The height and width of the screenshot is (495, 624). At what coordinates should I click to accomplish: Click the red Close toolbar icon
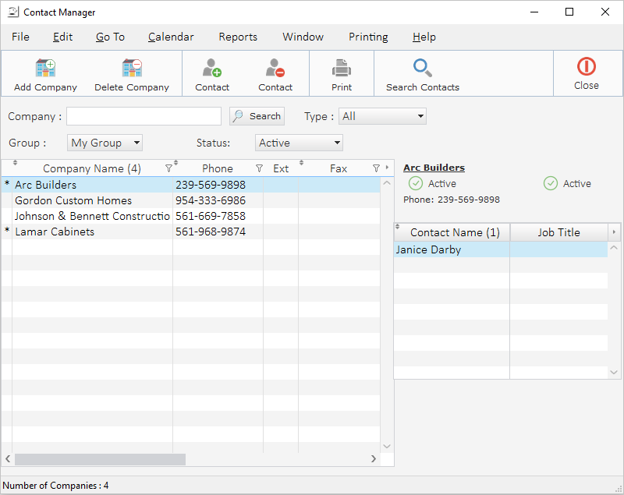587,67
